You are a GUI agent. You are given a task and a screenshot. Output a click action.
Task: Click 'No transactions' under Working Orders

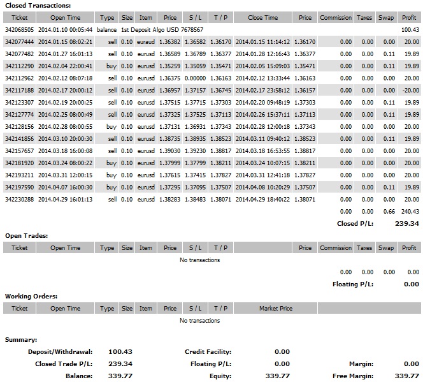tap(200, 320)
